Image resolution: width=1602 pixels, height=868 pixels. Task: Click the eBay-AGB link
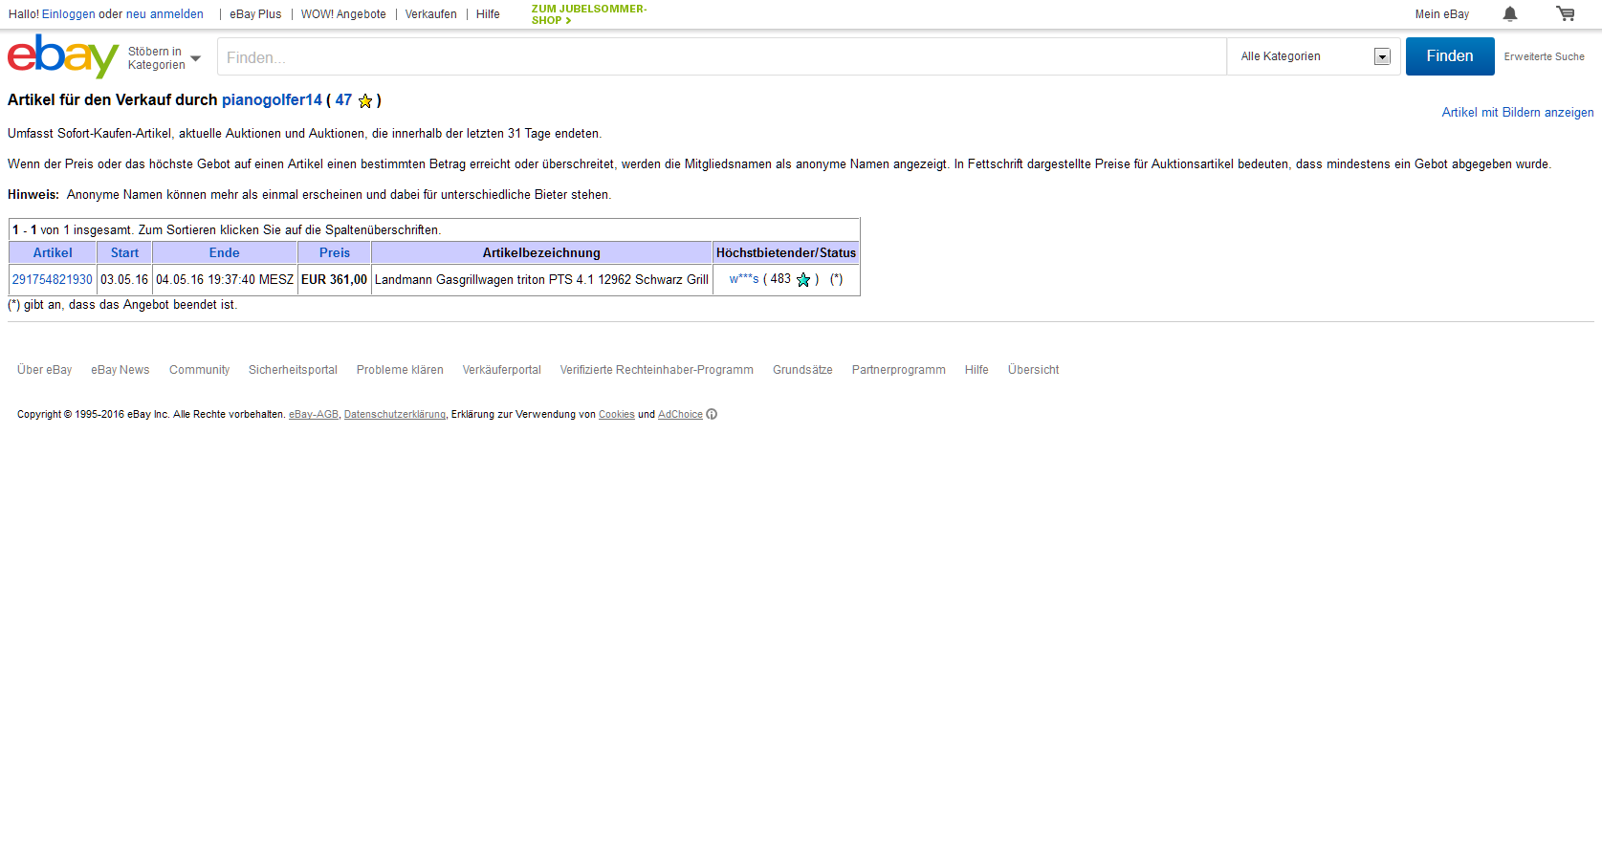click(x=314, y=415)
